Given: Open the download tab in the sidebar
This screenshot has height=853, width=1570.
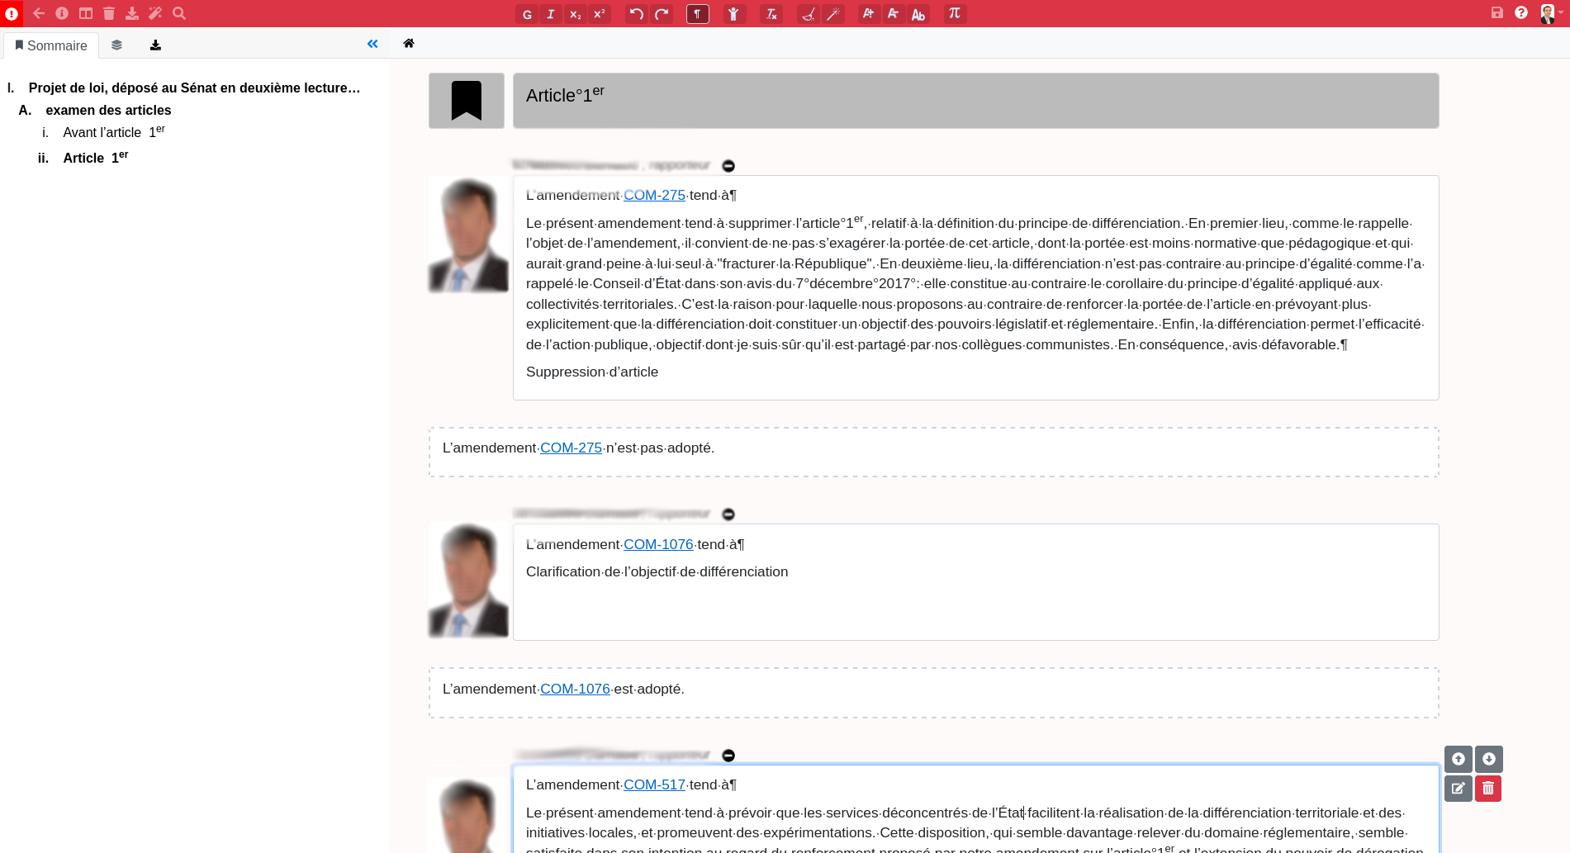Looking at the screenshot, I should click(155, 45).
